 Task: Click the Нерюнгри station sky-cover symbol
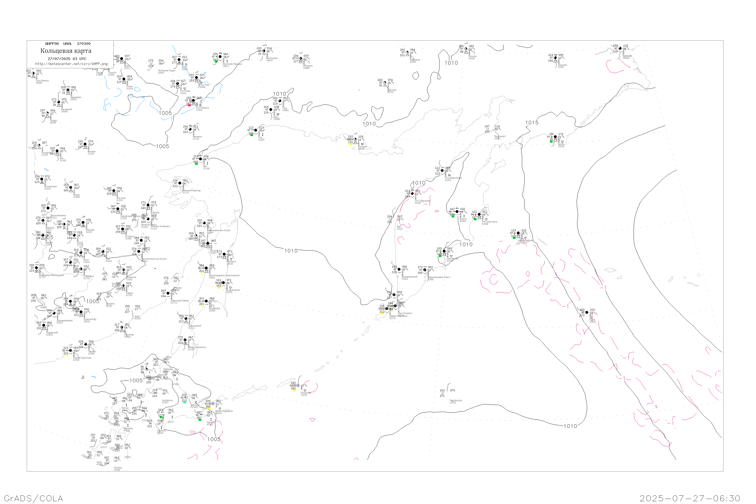tap(68, 90)
